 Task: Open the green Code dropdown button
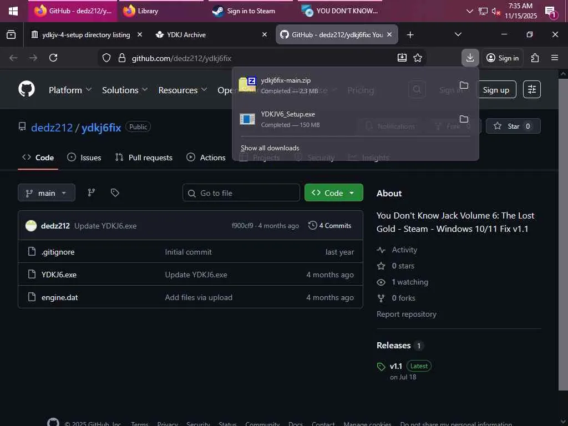click(333, 192)
